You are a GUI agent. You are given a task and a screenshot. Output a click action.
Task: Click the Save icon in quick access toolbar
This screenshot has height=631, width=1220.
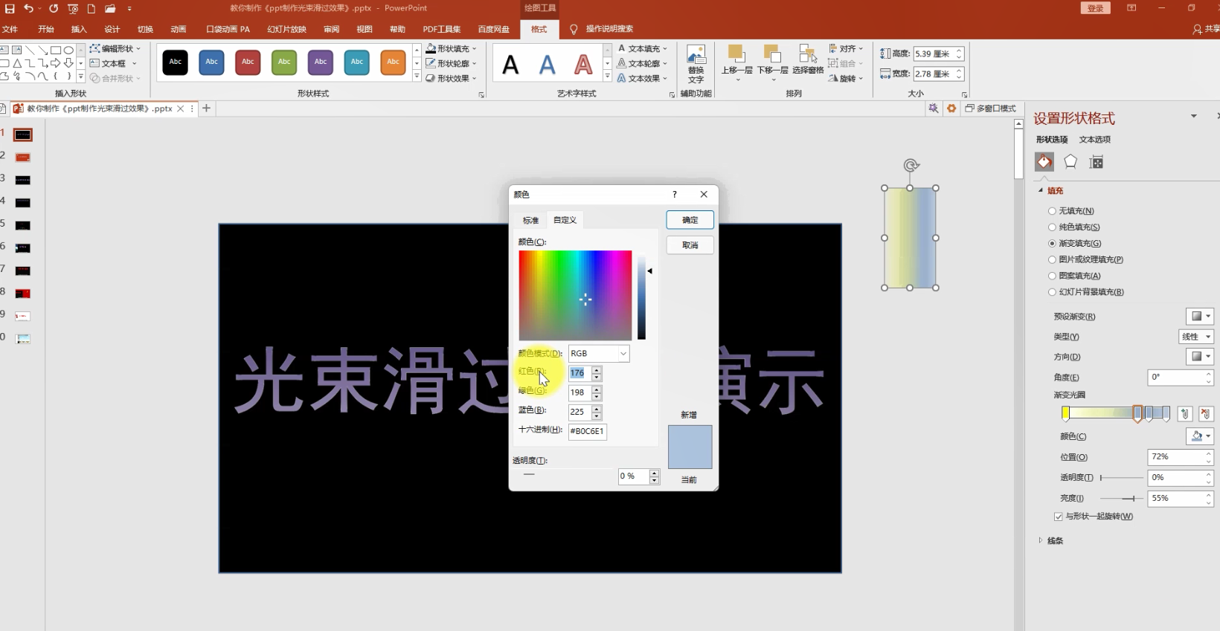point(10,8)
